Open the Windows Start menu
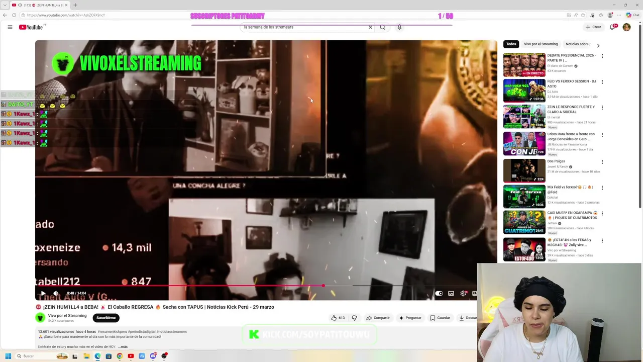The image size is (643, 362). [8, 356]
